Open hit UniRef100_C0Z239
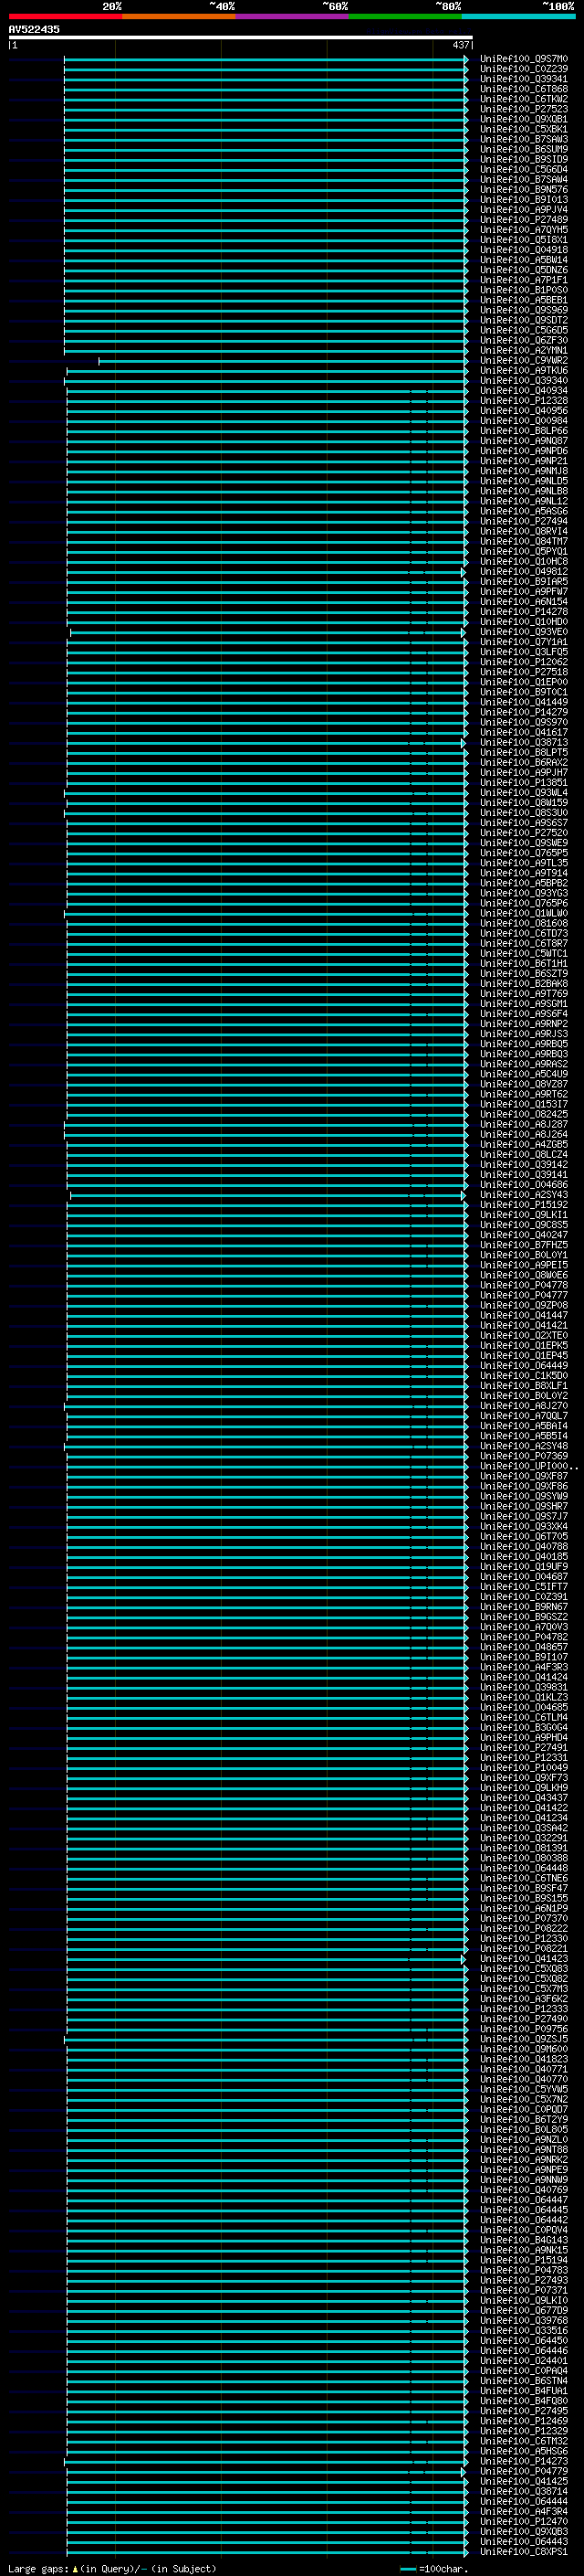The height and width of the screenshot is (2576, 584). pyautogui.click(x=524, y=69)
